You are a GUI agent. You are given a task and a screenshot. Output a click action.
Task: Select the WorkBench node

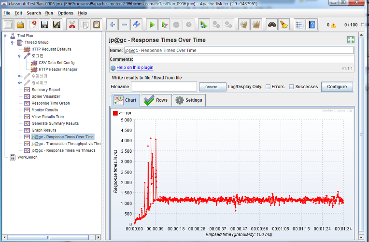tap(28, 157)
